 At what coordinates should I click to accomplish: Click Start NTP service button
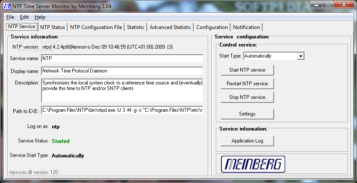coord(247,70)
